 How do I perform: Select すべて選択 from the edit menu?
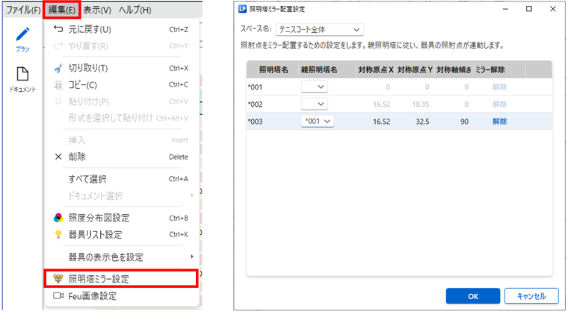click(87, 179)
